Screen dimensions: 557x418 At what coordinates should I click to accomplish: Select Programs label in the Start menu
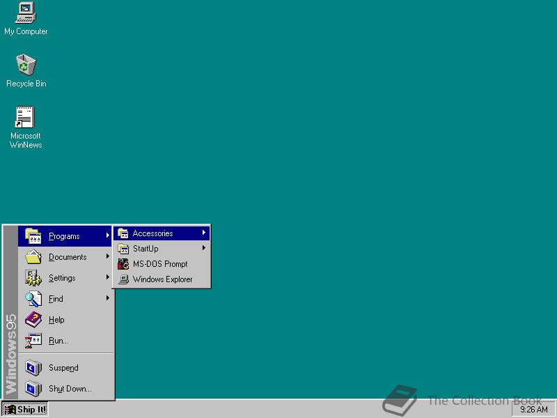(x=64, y=236)
